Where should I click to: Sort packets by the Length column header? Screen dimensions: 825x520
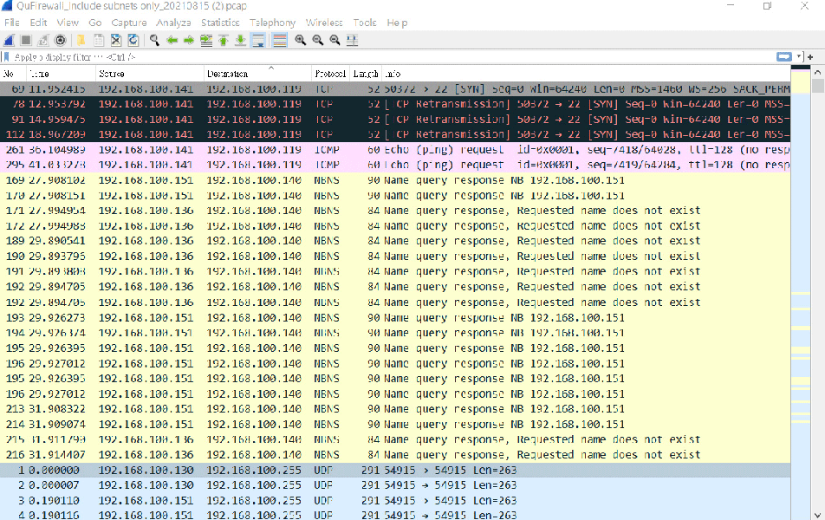click(365, 74)
